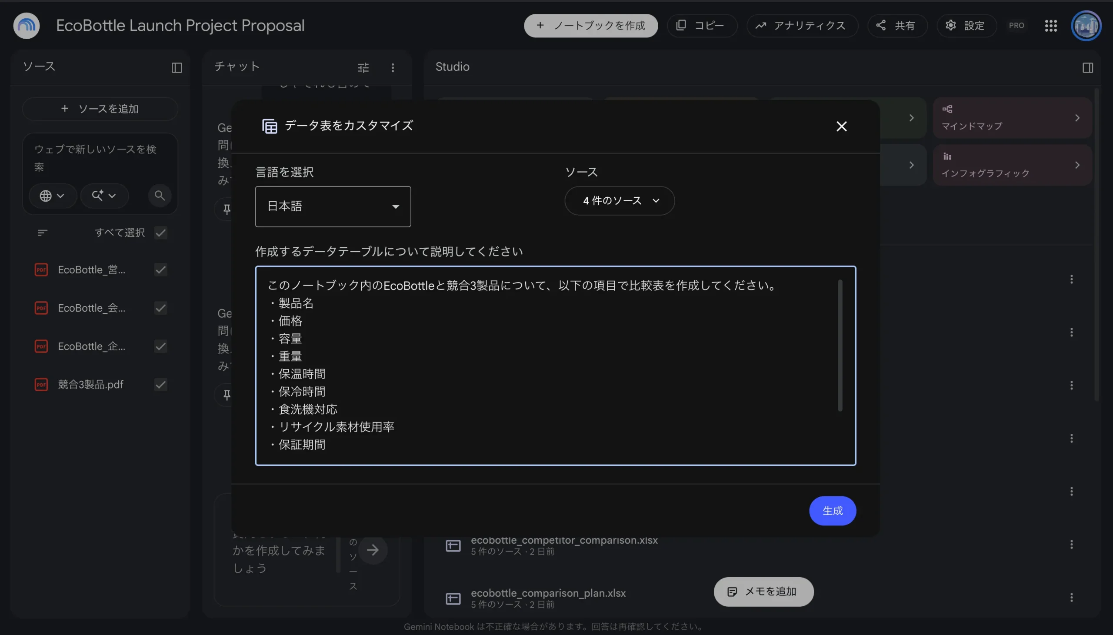Click the マインドマップ icon
The width and height of the screenshot is (1113, 635).
[x=947, y=109]
